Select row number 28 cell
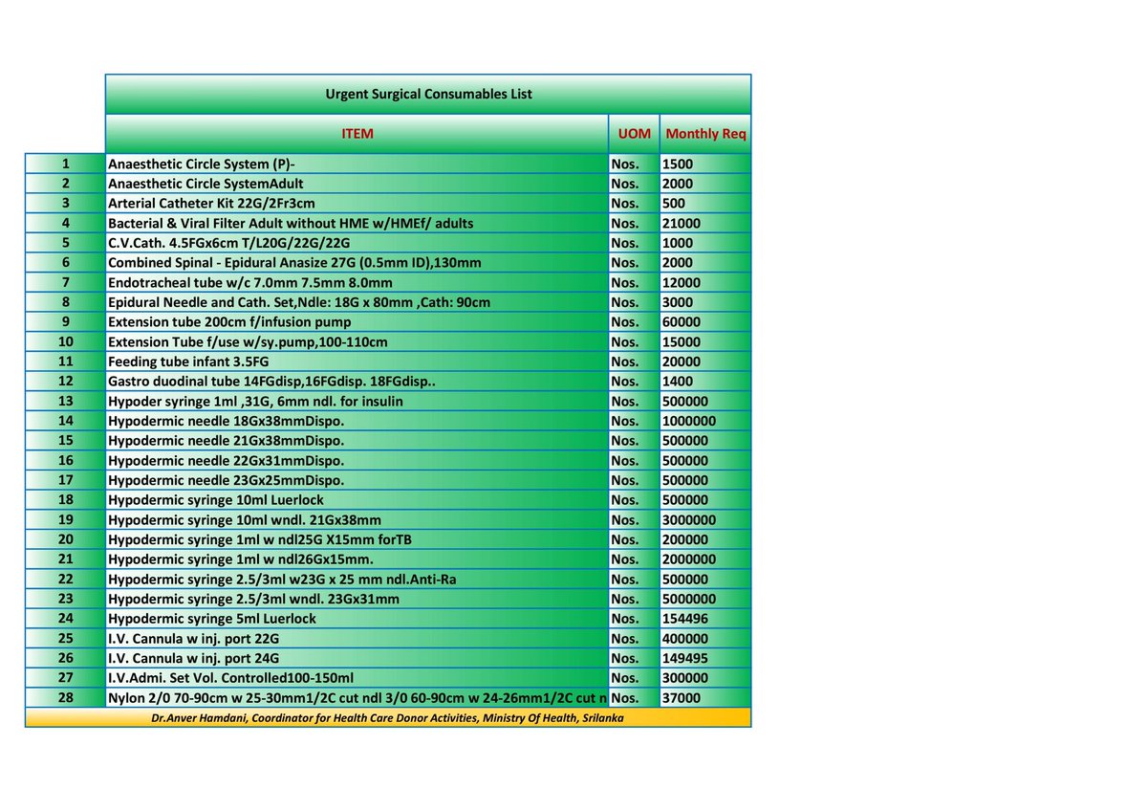 (65, 698)
